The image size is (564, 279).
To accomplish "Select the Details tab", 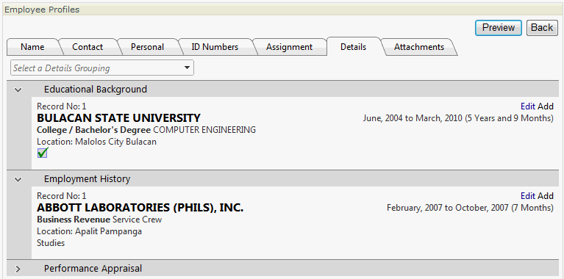I will click(x=353, y=47).
